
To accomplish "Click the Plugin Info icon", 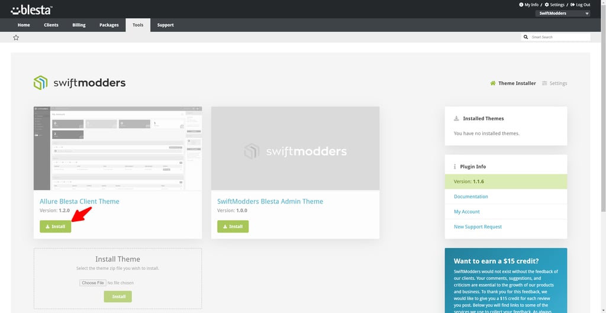I will (455, 166).
